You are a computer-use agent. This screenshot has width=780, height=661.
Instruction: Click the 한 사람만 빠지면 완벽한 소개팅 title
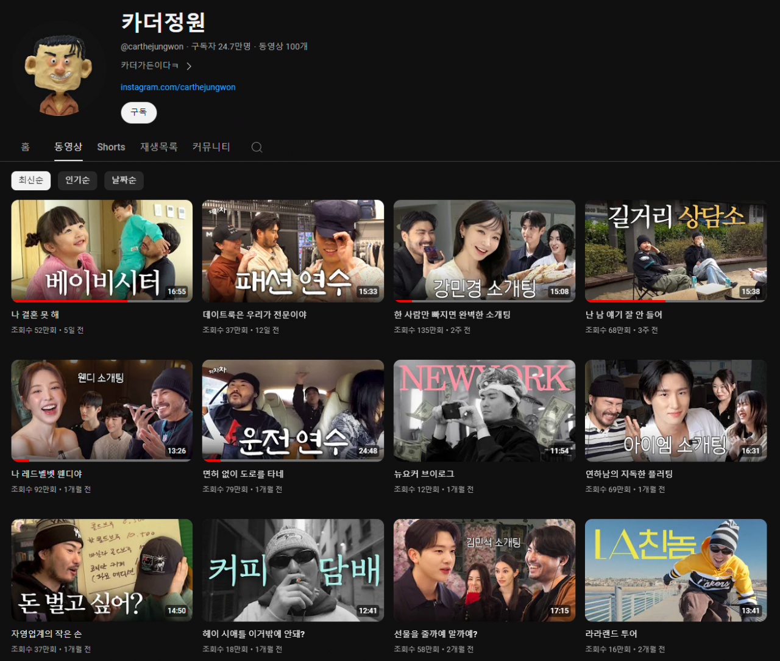pyautogui.click(x=452, y=315)
